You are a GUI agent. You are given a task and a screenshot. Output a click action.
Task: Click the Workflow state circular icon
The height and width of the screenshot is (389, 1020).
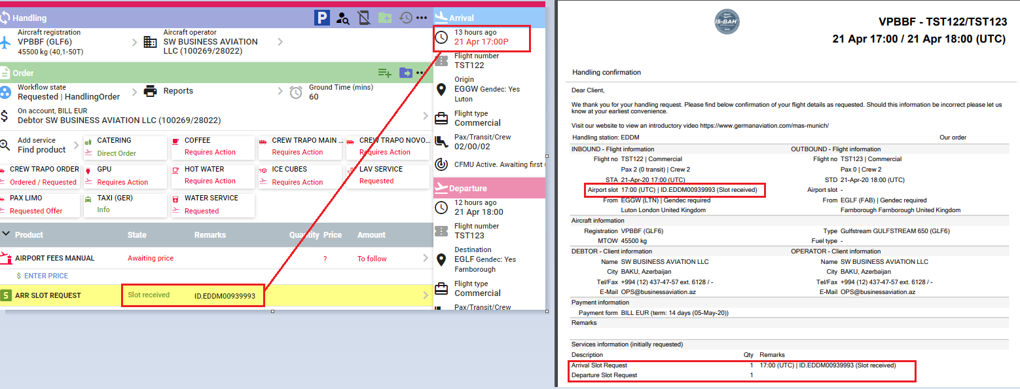coord(5,92)
